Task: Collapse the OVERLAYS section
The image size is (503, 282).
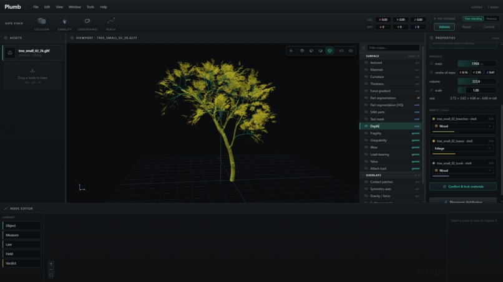Action: click(x=363, y=176)
